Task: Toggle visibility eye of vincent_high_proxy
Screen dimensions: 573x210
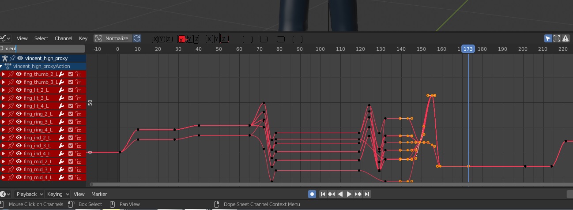Action: point(20,58)
